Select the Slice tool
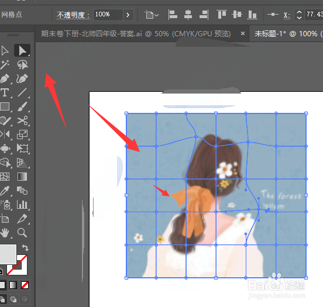This screenshot has height=307, width=323. 22,219
